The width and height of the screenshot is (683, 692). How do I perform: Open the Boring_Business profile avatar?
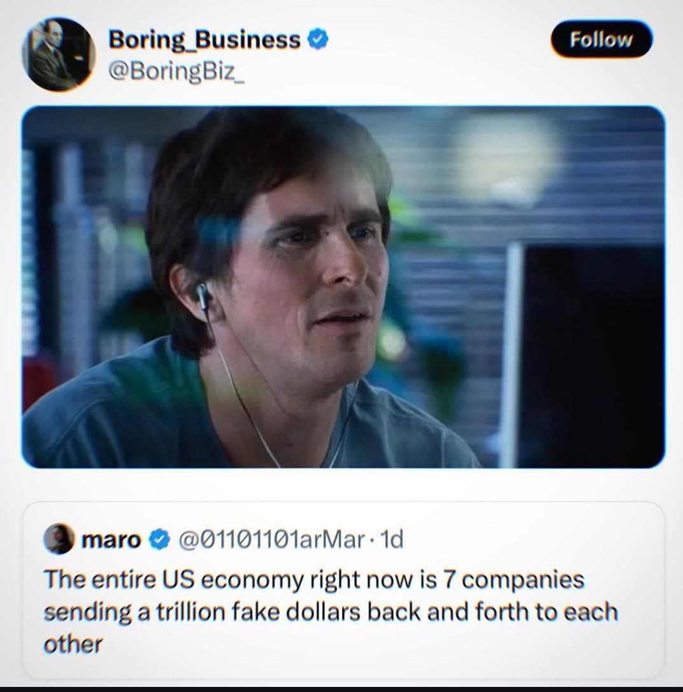pos(59,54)
